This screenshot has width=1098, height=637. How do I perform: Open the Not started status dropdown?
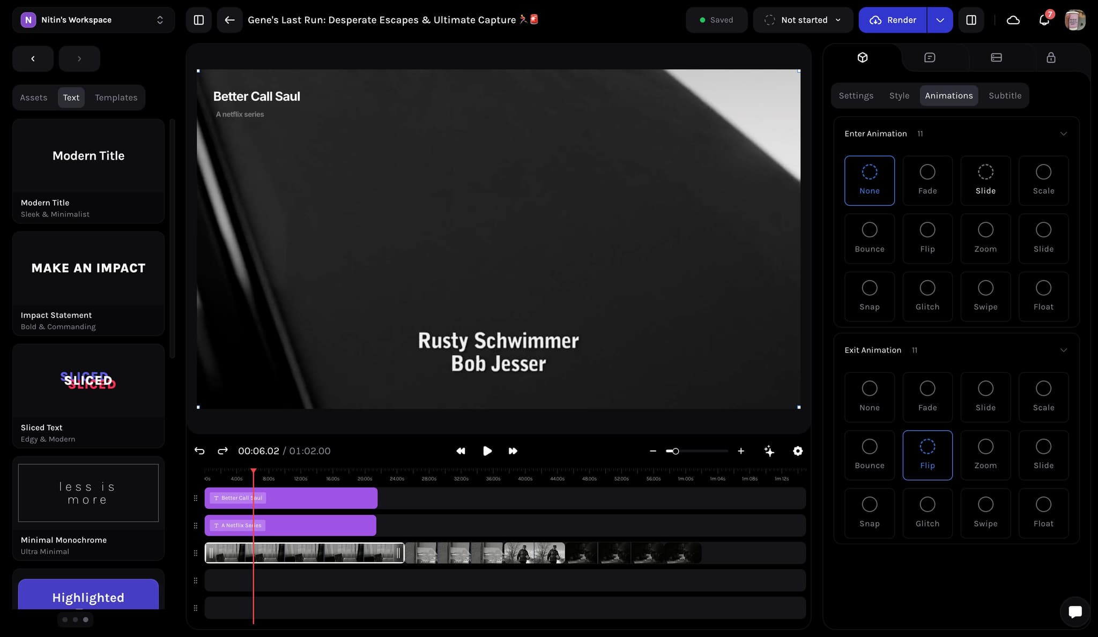click(803, 20)
